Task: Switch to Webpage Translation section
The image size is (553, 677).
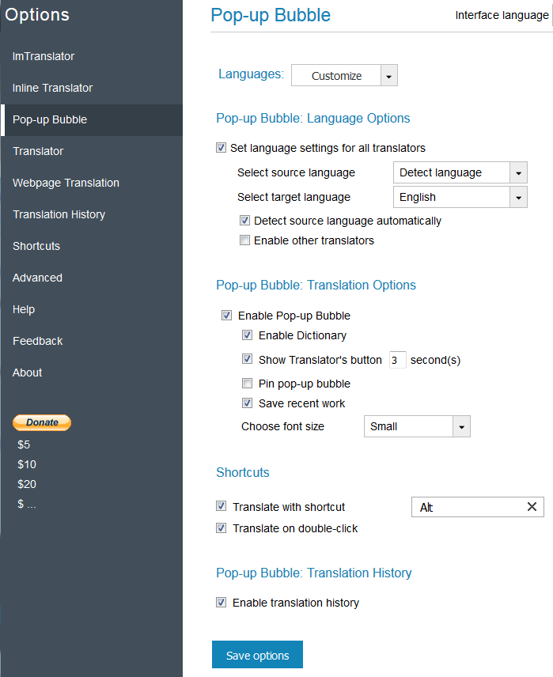Action: tap(66, 183)
